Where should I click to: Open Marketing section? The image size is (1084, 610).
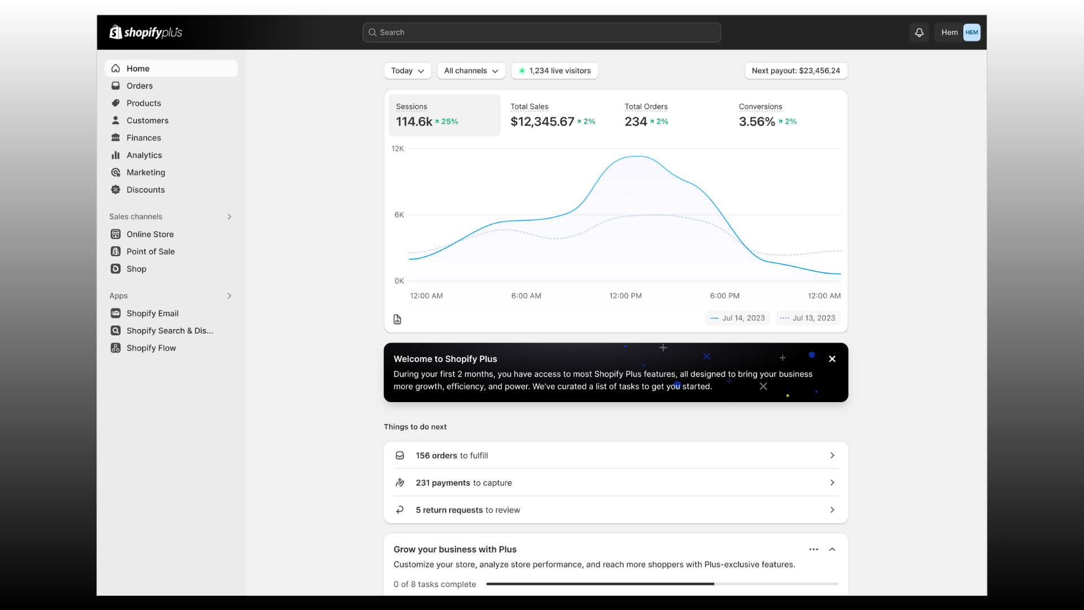(x=146, y=172)
